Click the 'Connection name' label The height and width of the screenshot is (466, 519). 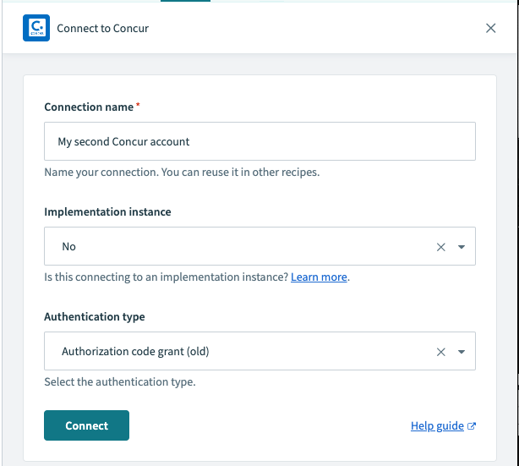click(x=89, y=107)
